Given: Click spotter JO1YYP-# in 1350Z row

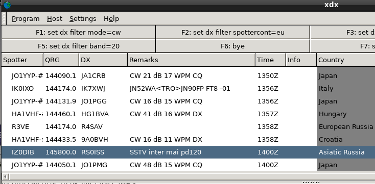Looking at the screenshot, I should [x=27, y=76].
